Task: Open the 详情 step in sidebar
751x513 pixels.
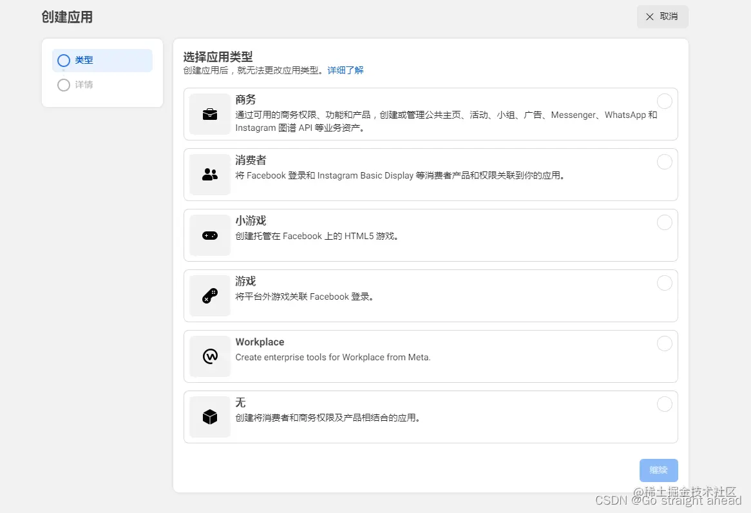Action: coord(102,85)
